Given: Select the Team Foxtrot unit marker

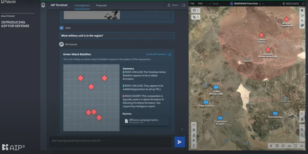Looking at the screenshot, I should [x=206, y=102].
